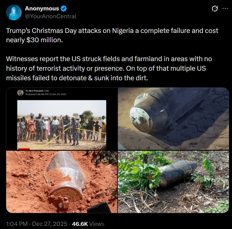The height and width of the screenshot is (229, 232).
Task: Open the Grok slashed-circle icon
Action: click(215, 9)
